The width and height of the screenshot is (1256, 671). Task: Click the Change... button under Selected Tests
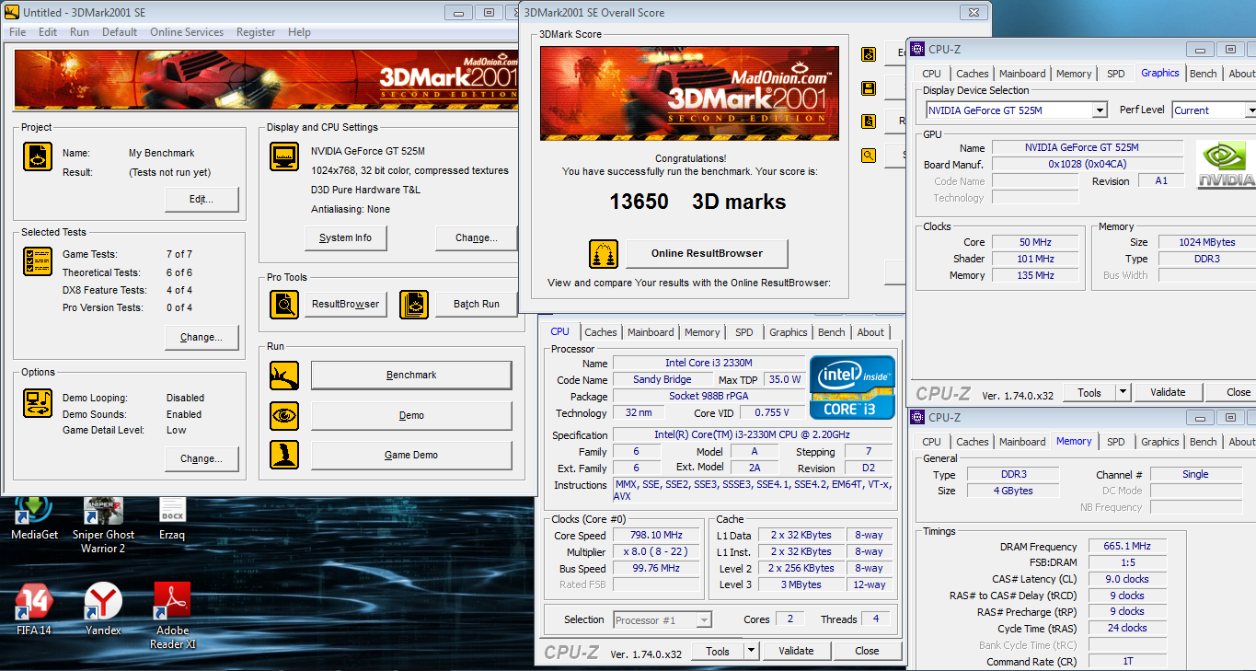click(202, 338)
